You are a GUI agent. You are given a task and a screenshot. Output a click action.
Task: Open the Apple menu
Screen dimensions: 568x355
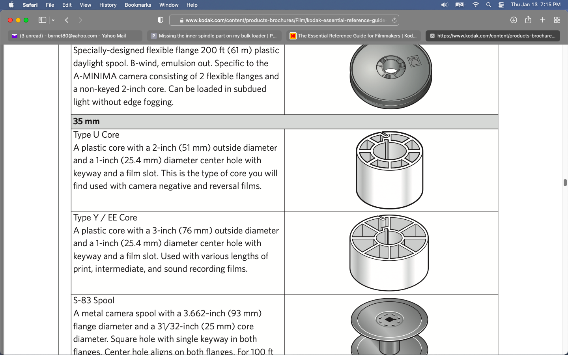[x=11, y=5]
